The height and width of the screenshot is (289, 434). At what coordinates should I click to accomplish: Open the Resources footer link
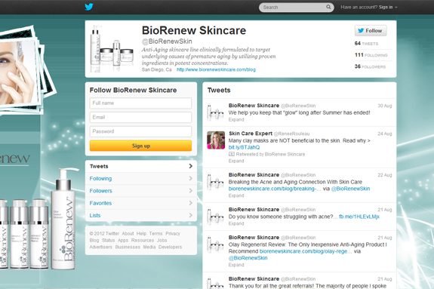point(142,240)
